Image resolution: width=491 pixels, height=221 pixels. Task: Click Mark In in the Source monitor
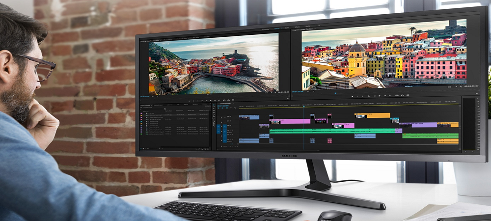[193, 101]
